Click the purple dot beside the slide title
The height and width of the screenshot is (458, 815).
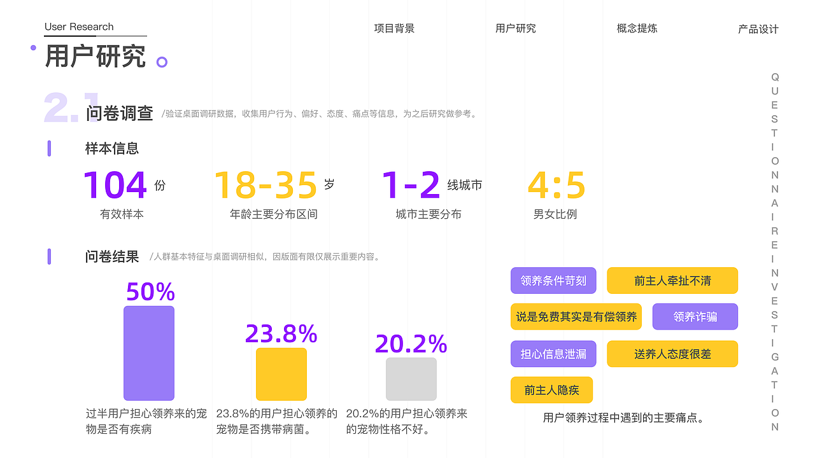tap(32, 48)
